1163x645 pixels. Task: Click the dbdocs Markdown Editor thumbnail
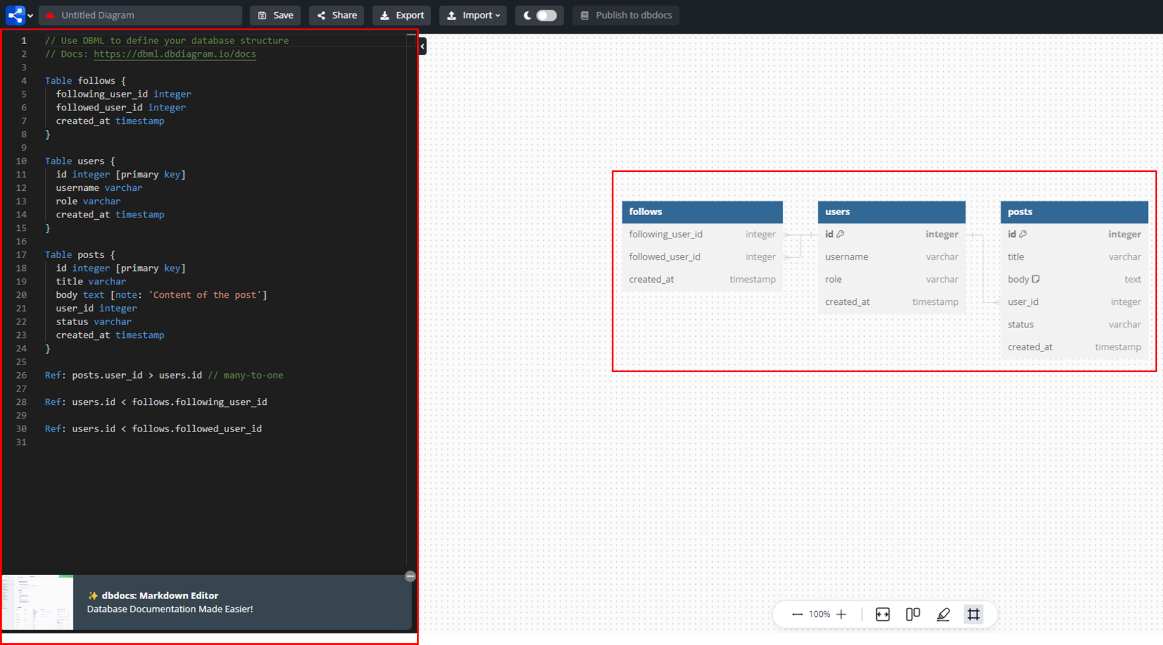(38, 603)
